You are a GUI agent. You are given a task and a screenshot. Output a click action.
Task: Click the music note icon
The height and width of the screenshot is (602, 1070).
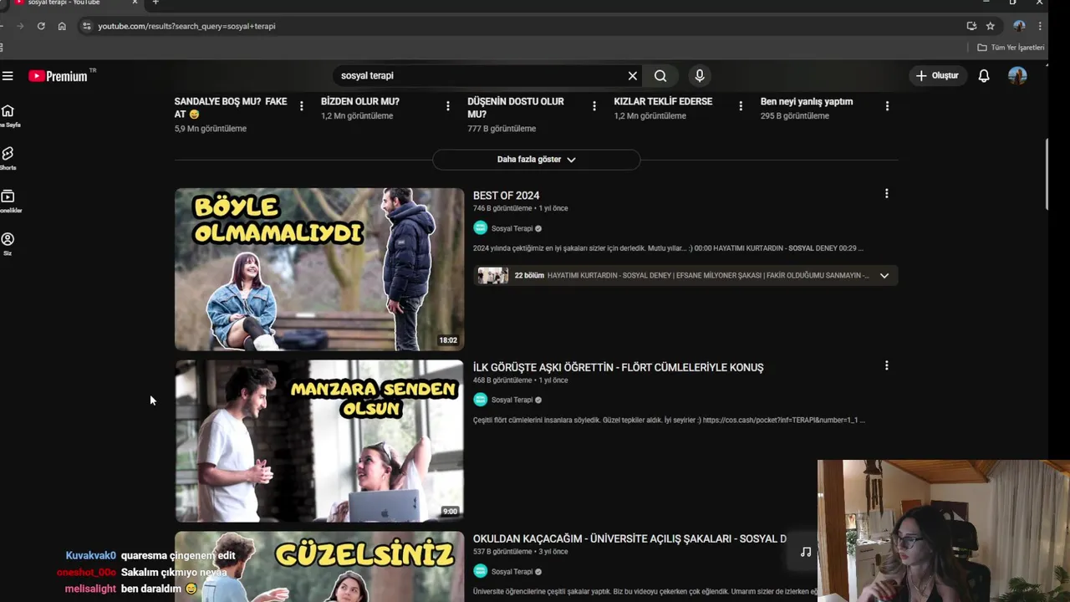point(806,552)
